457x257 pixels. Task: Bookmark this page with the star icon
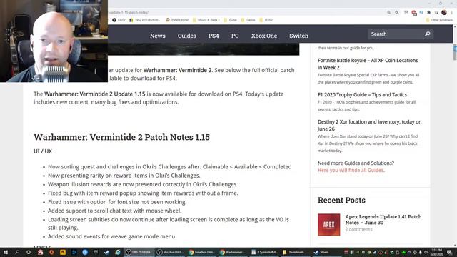396,12
